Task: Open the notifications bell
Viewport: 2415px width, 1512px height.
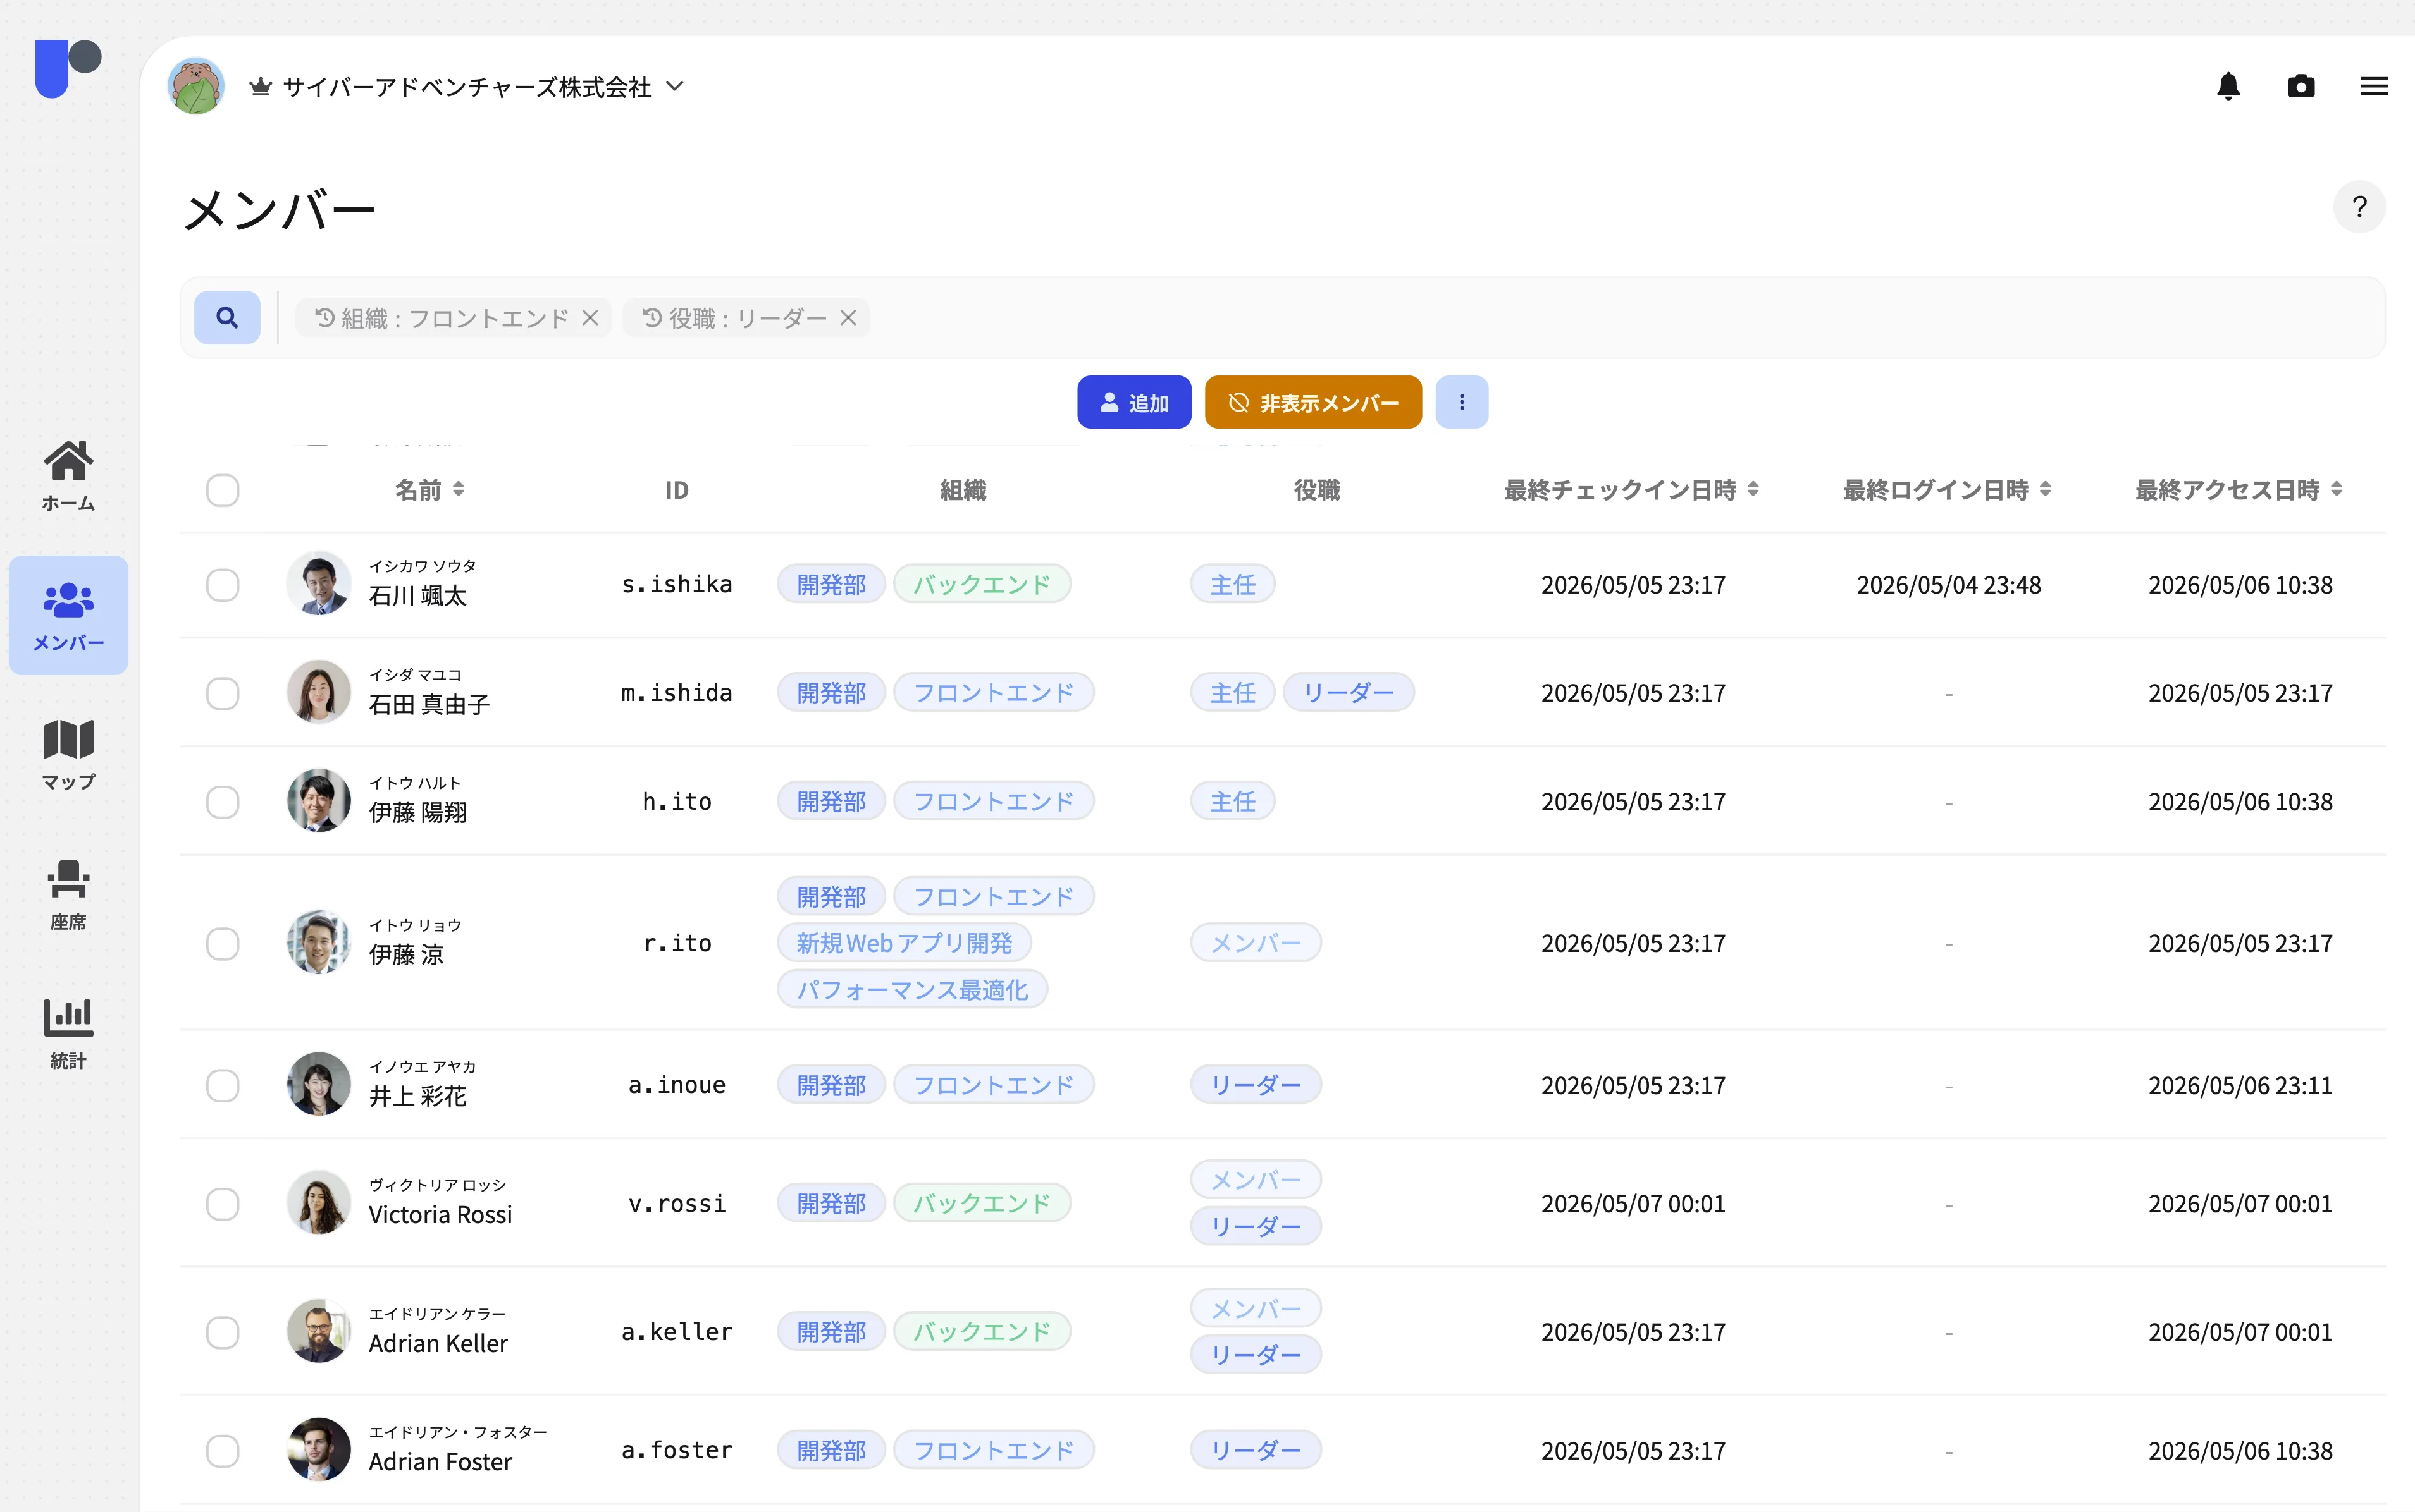Action: click(2228, 87)
